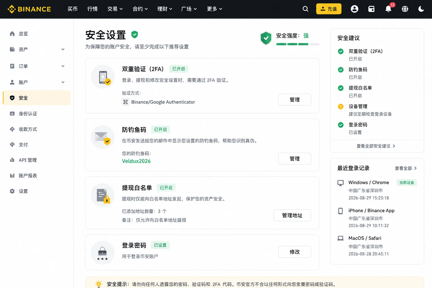Screen dimensions: 432x288
Task: Click the Binance logo
Action: 29,9
